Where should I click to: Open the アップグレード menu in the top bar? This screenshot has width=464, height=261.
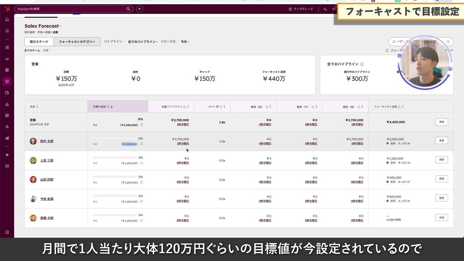pyautogui.click(x=302, y=9)
